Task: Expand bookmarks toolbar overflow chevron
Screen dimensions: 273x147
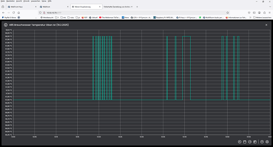Action: 250,17
